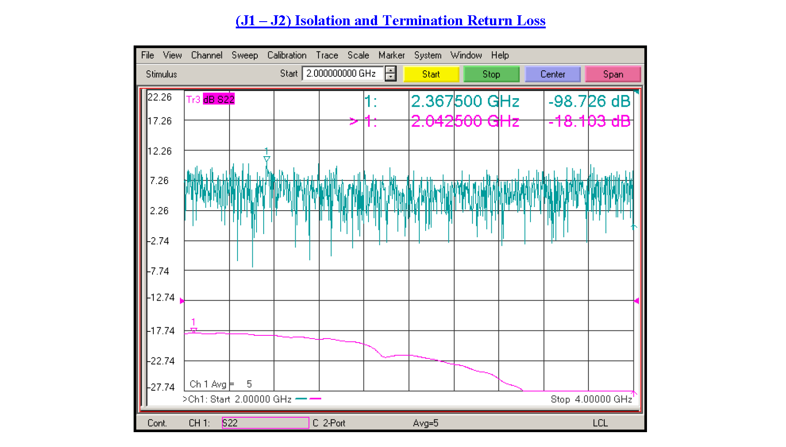Open the File menu

[147, 55]
